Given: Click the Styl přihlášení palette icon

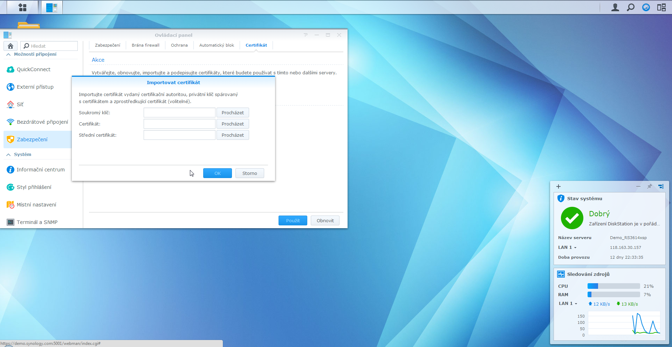Looking at the screenshot, I should [x=11, y=187].
